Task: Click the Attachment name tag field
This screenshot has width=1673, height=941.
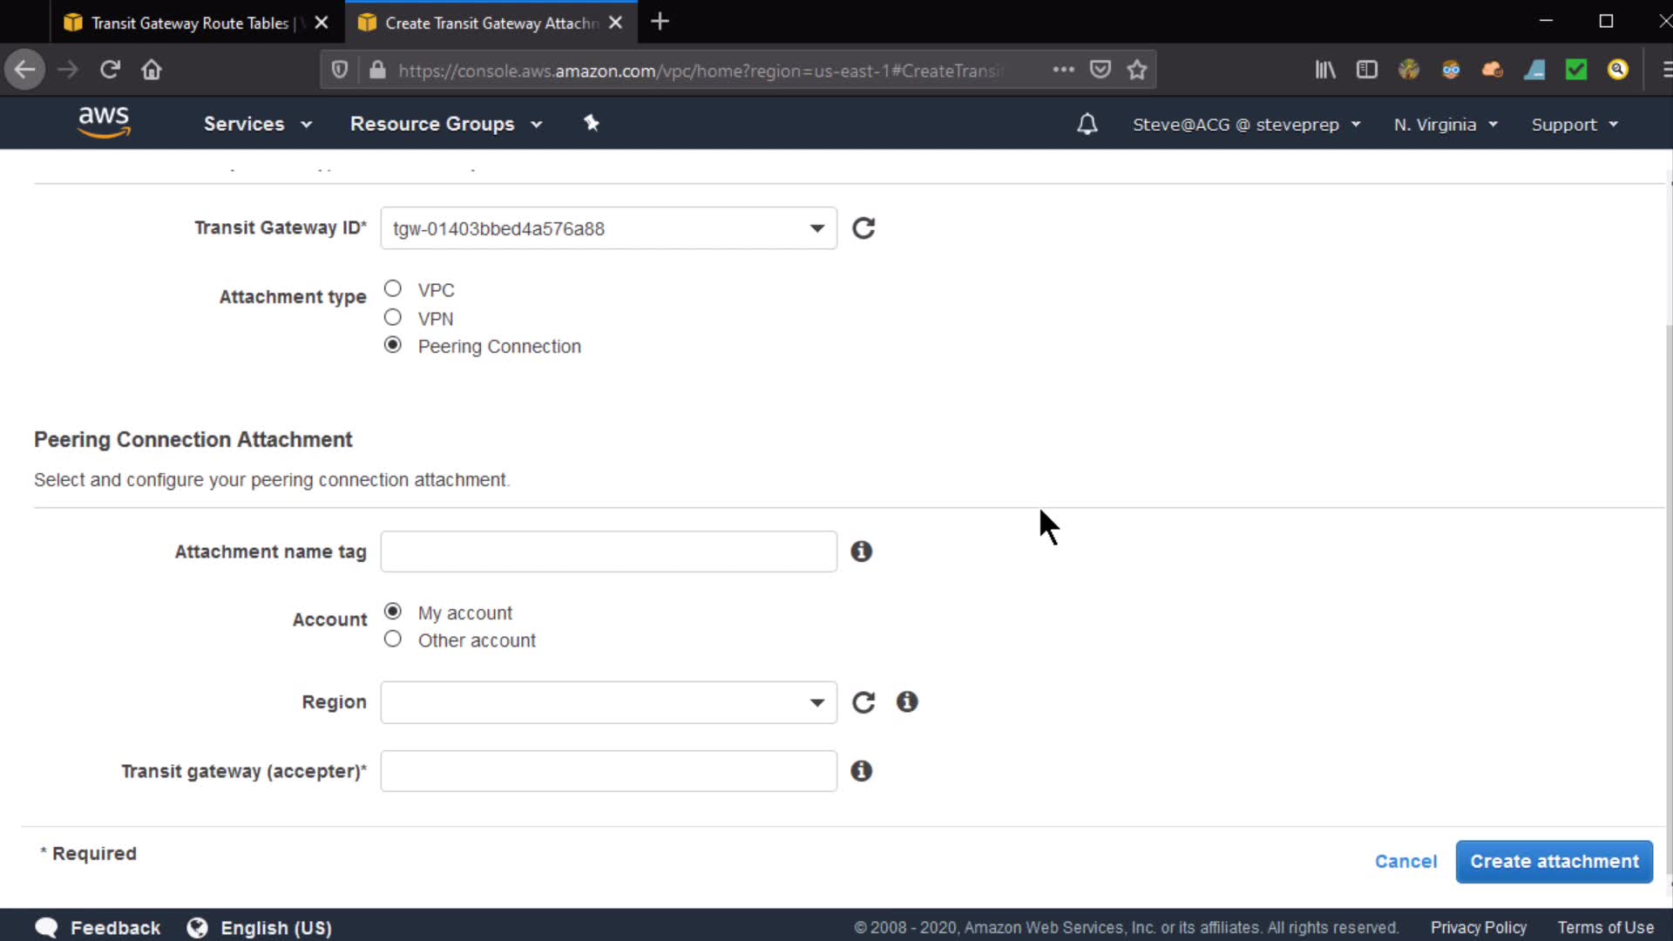Action: [x=608, y=552]
